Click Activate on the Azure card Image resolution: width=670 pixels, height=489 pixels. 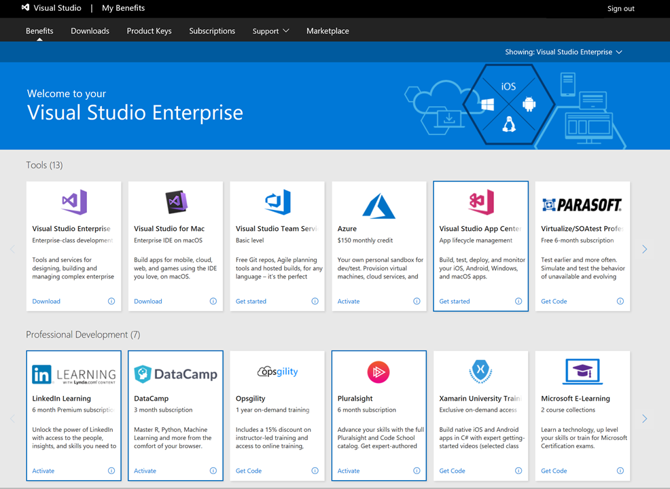tap(349, 301)
